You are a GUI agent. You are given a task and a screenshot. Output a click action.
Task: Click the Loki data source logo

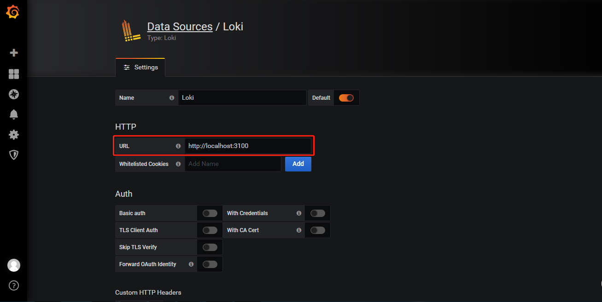tap(131, 31)
